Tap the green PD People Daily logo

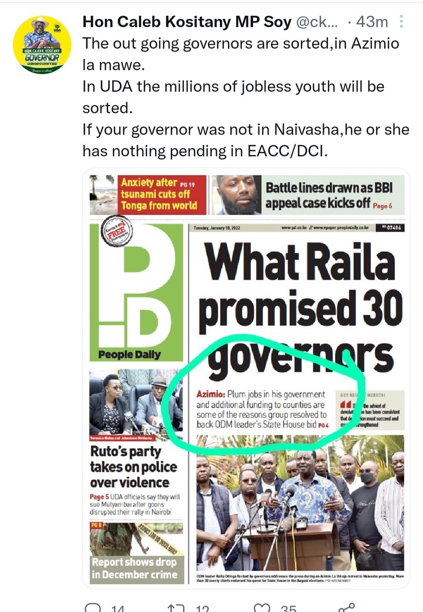[136, 291]
